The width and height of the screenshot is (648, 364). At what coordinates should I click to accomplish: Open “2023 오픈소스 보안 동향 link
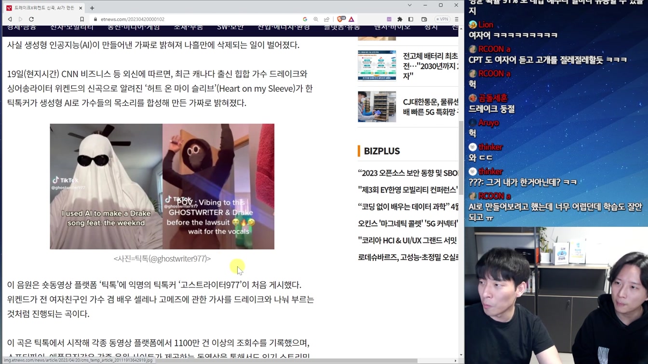pyautogui.click(x=408, y=173)
